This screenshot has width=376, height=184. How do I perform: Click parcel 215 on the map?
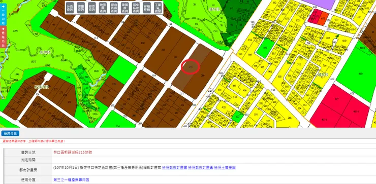(x=191, y=67)
